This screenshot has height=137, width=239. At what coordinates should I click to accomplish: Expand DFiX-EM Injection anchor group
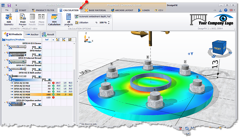5,102
